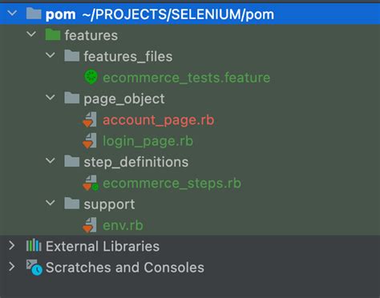The width and height of the screenshot is (380, 298).
Task: Expand the External Libraries node
Action: (12, 245)
